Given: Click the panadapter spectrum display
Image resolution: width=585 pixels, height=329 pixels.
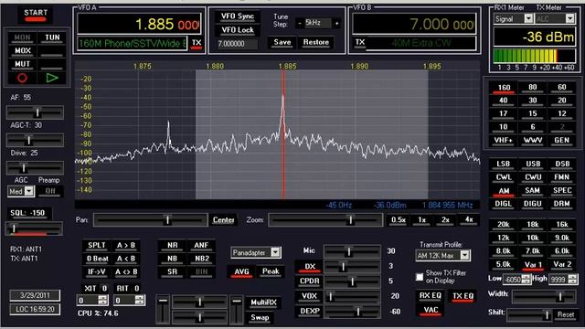Looking at the screenshot, I should 277,131.
